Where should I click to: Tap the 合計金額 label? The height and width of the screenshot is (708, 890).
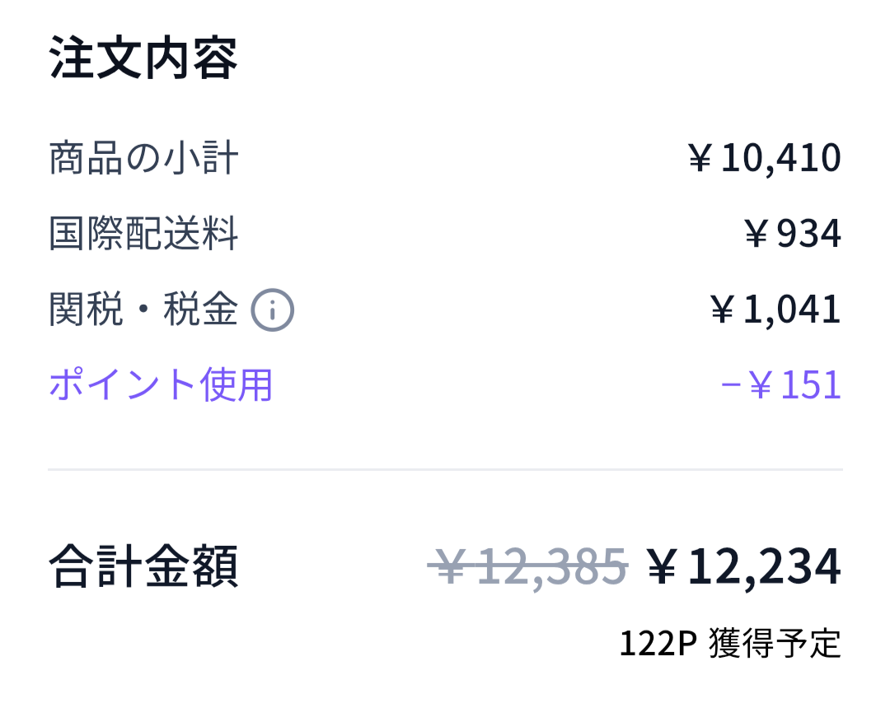(143, 566)
